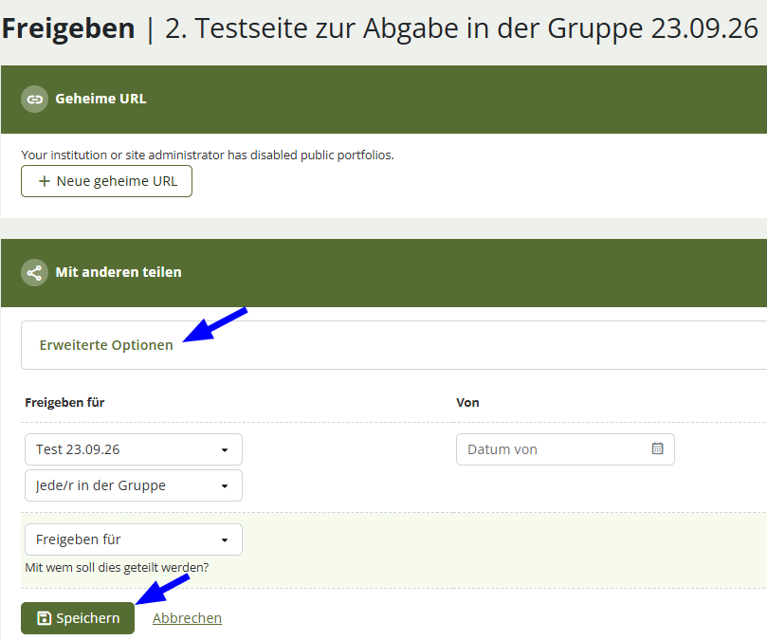This screenshot has height=640, width=767.
Task: Open the Jede/r in der Gruppe dropdown
Action: coord(134,485)
